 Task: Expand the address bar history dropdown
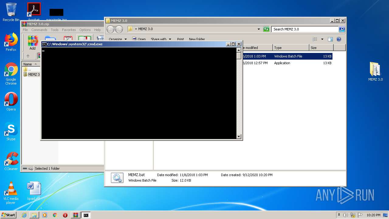[x=259, y=29]
